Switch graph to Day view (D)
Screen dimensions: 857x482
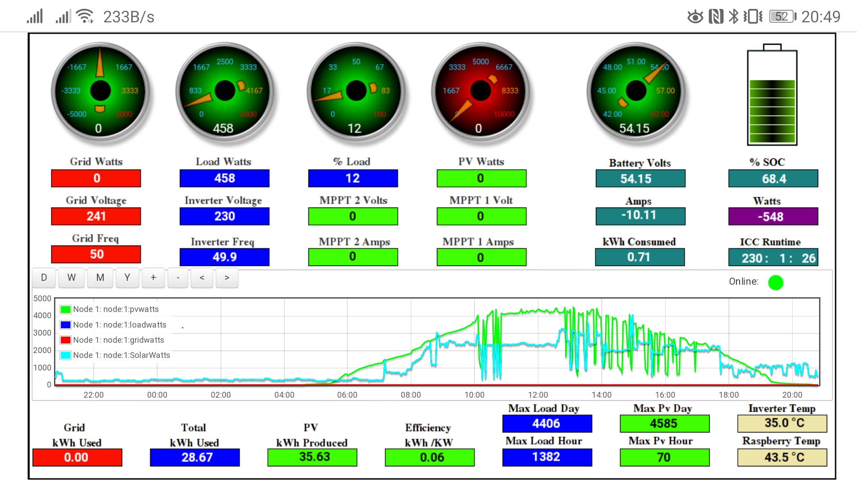tap(44, 278)
